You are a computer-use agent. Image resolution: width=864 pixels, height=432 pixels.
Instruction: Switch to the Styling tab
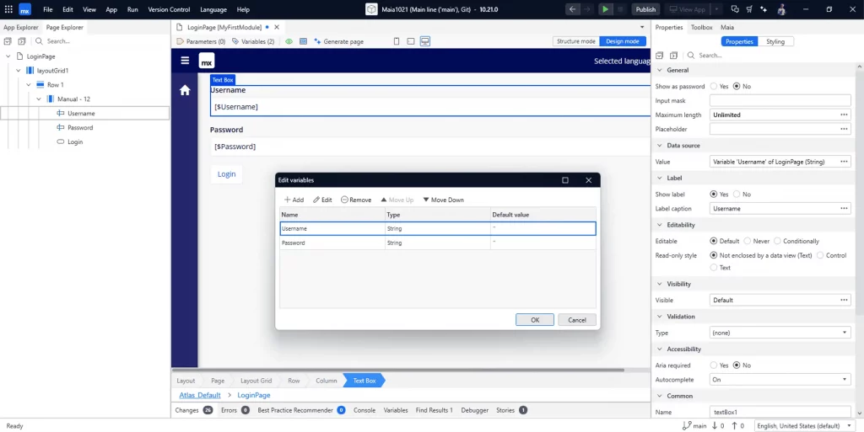click(x=775, y=41)
